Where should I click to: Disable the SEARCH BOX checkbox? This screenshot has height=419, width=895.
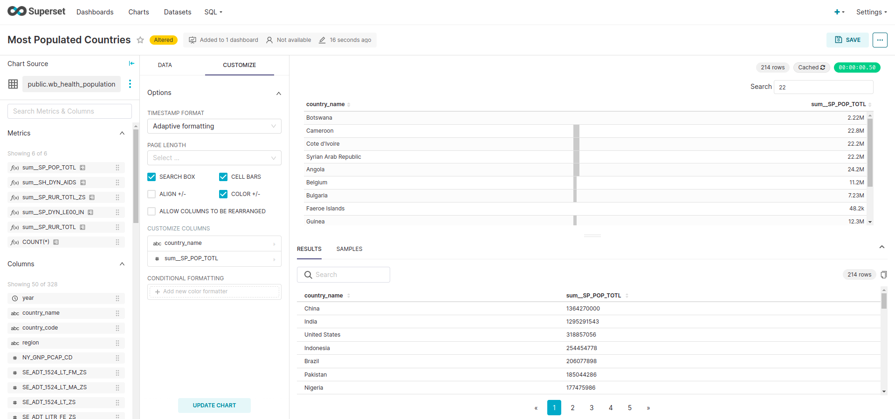(151, 177)
